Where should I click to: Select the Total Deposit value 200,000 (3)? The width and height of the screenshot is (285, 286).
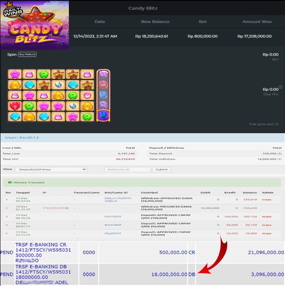(272, 154)
